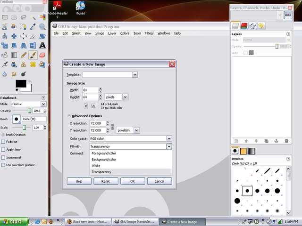Enable the Apply Jitter checkbox
Screen dimensions: 302x226
point(3,150)
